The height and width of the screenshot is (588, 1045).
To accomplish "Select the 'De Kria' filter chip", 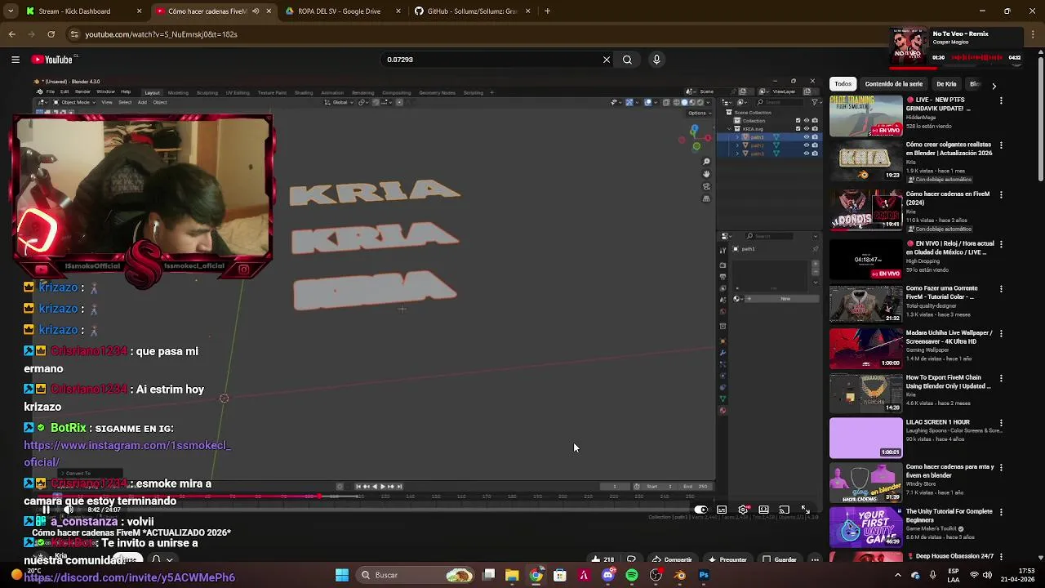I will coord(946,84).
